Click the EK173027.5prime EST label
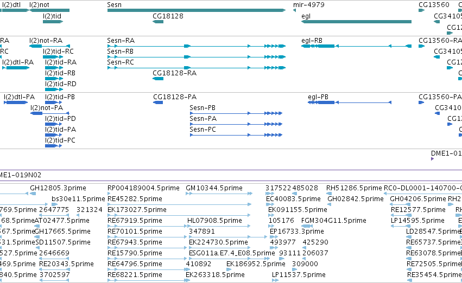The width and height of the screenshot is (462, 283). click(x=137, y=210)
